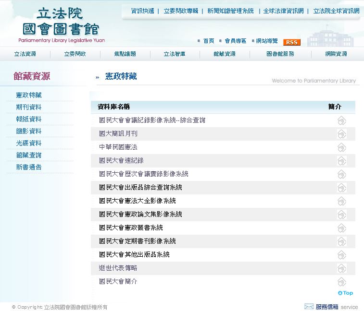The height and width of the screenshot is (311, 364).
Task: Open intro icon for 國民大會簡介
Action: pyautogui.click(x=342, y=282)
